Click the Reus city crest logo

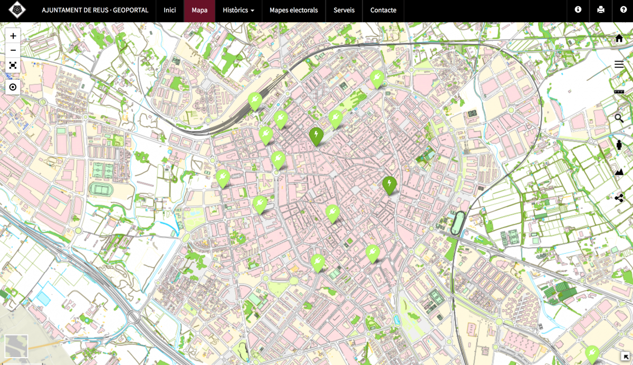point(17,10)
